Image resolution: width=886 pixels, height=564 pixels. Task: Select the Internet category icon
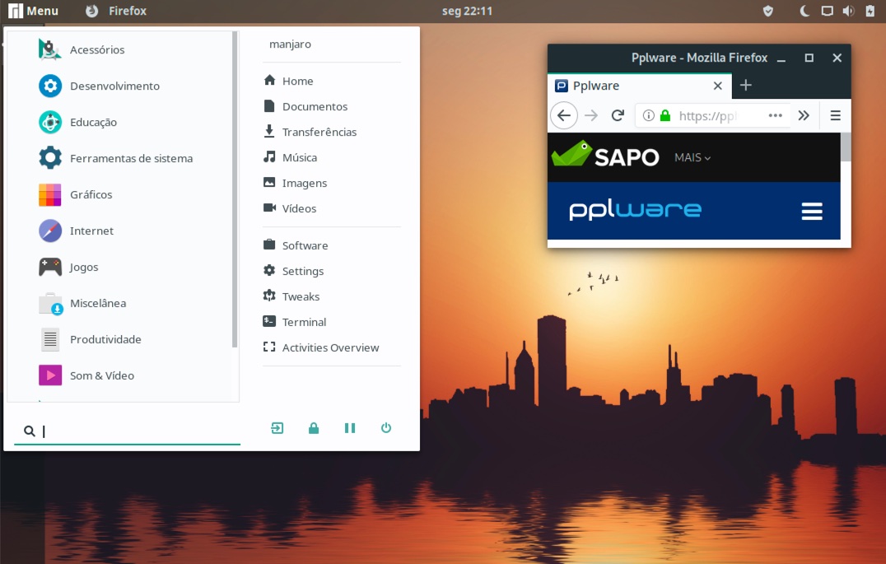(x=50, y=231)
